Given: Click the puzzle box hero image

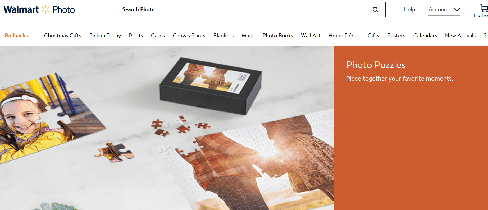Looking at the screenshot, I should pyautogui.click(x=167, y=128).
